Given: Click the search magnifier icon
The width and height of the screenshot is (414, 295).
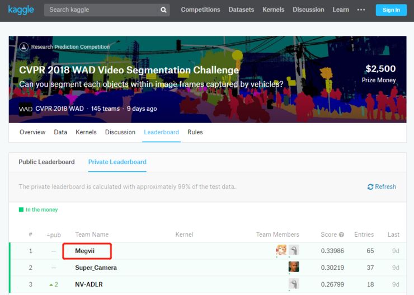Looking at the screenshot, I should pos(163,10).
